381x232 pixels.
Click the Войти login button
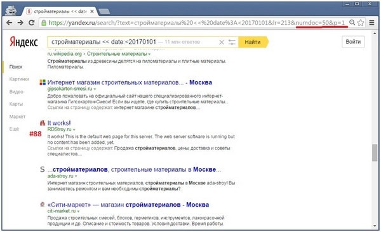(353, 42)
